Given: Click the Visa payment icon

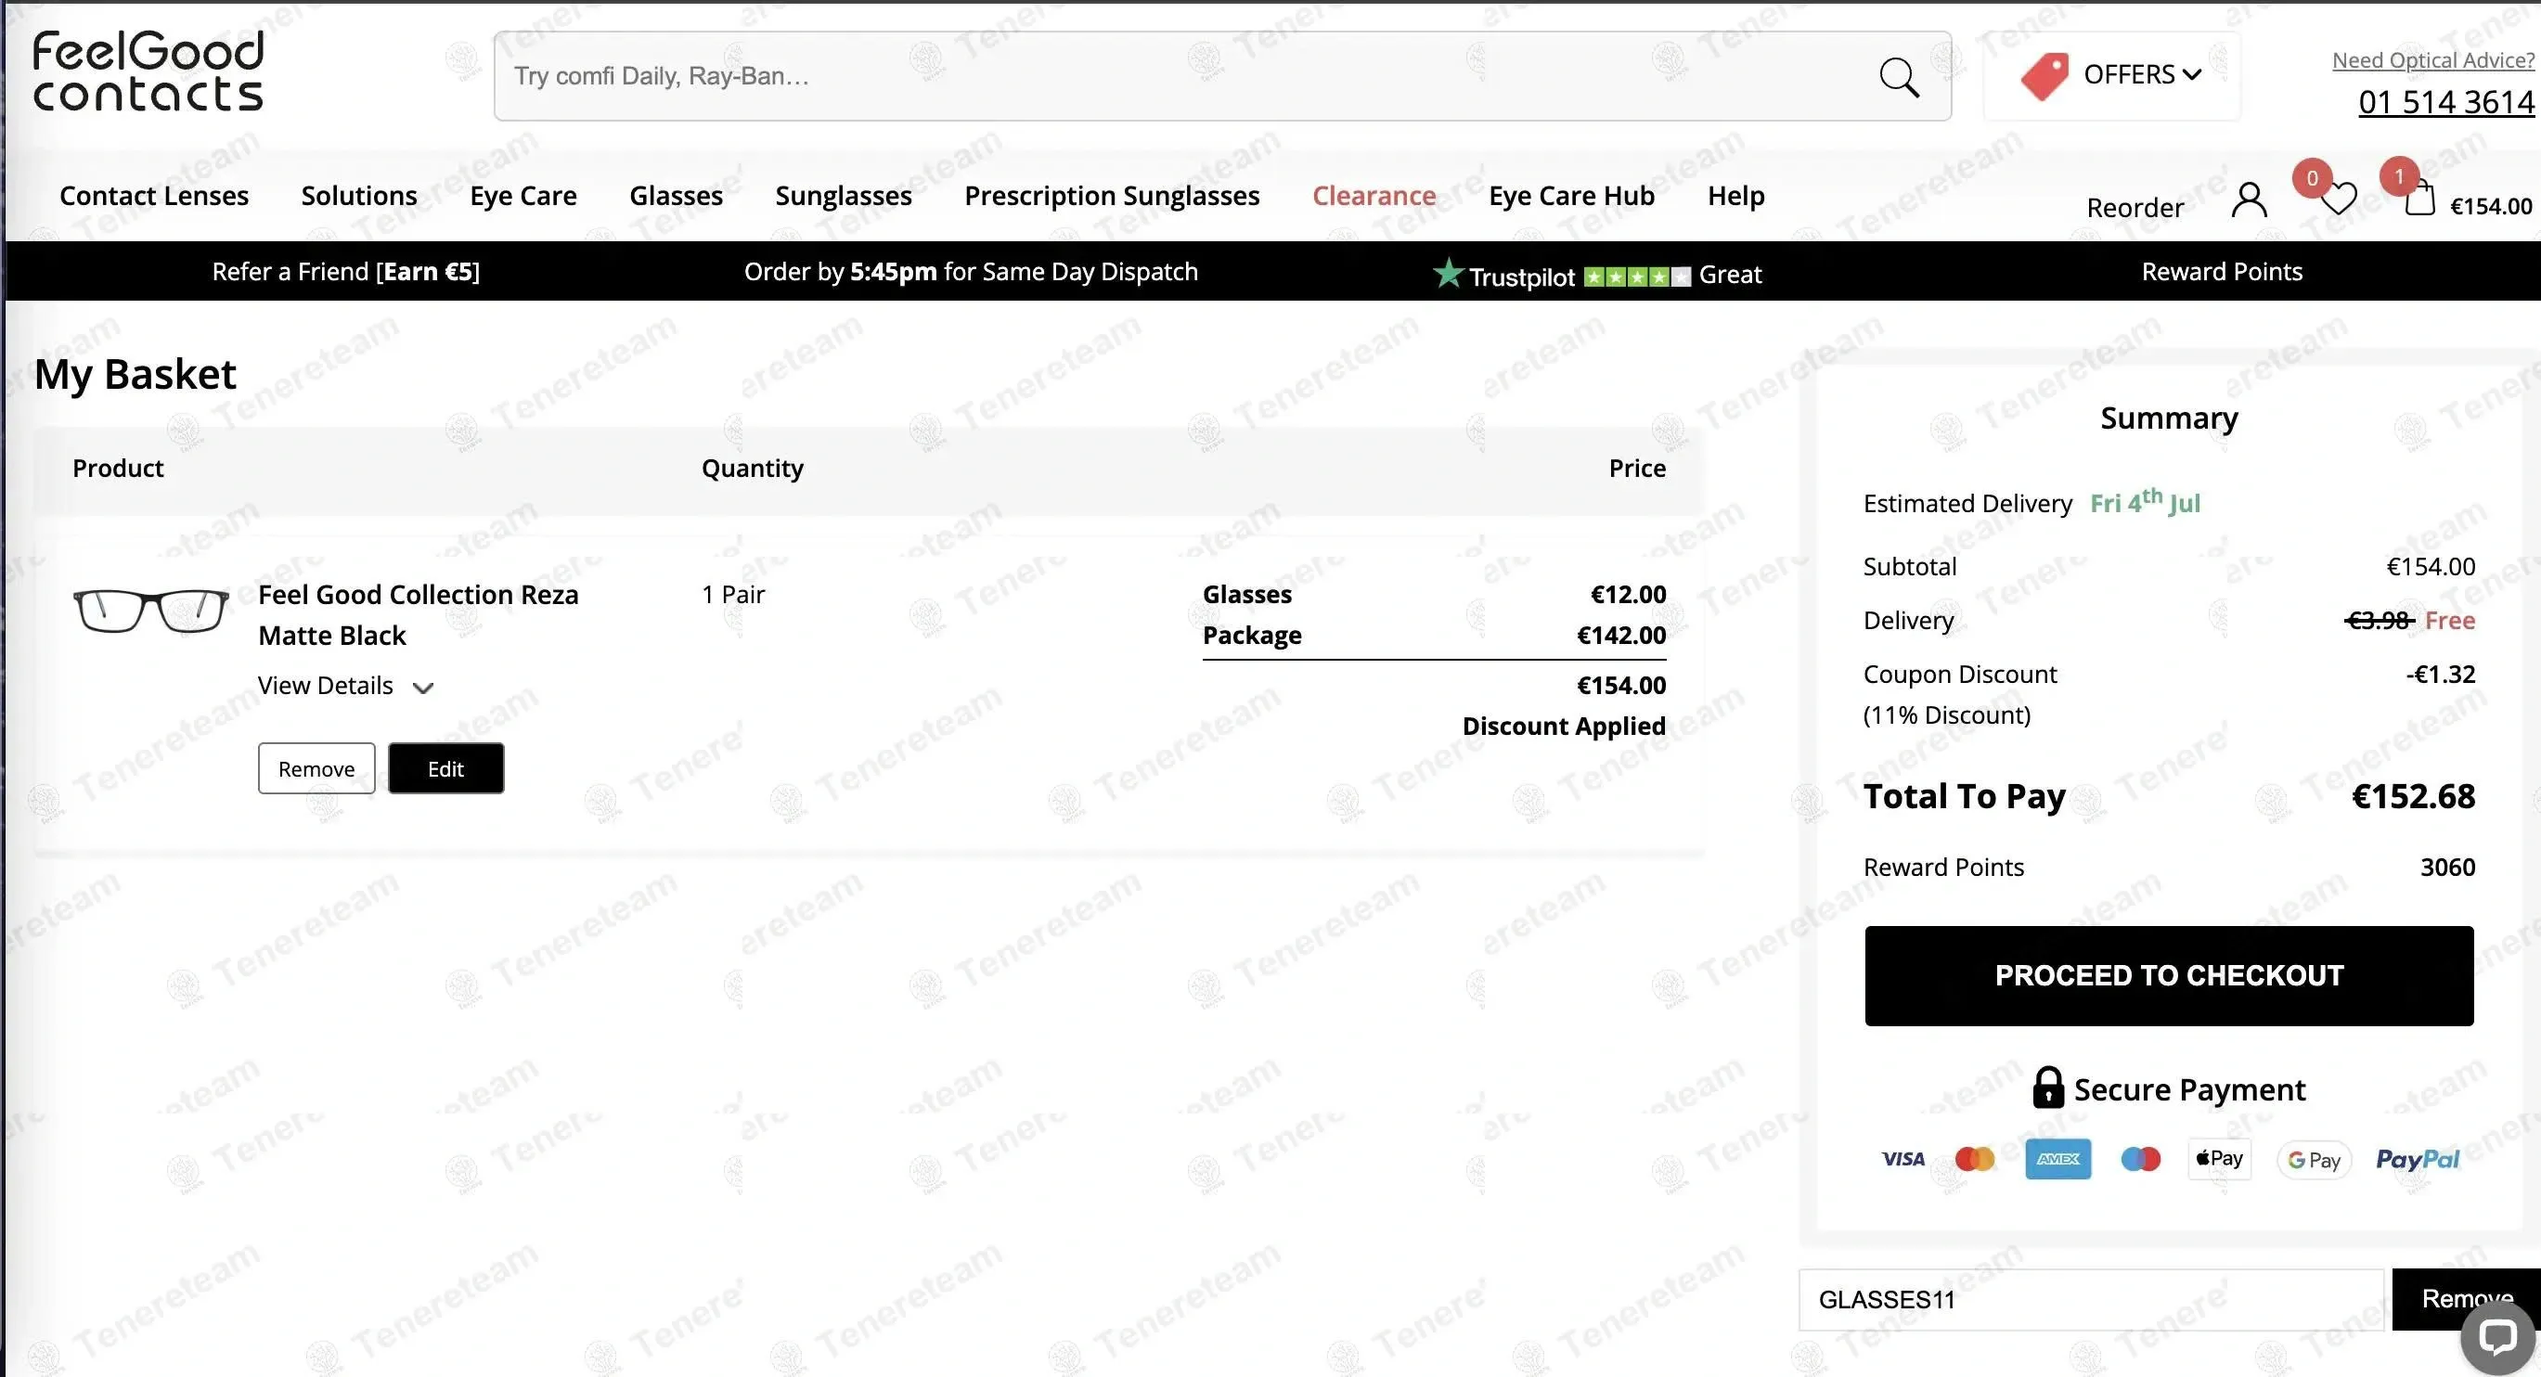Looking at the screenshot, I should pos(1903,1159).
